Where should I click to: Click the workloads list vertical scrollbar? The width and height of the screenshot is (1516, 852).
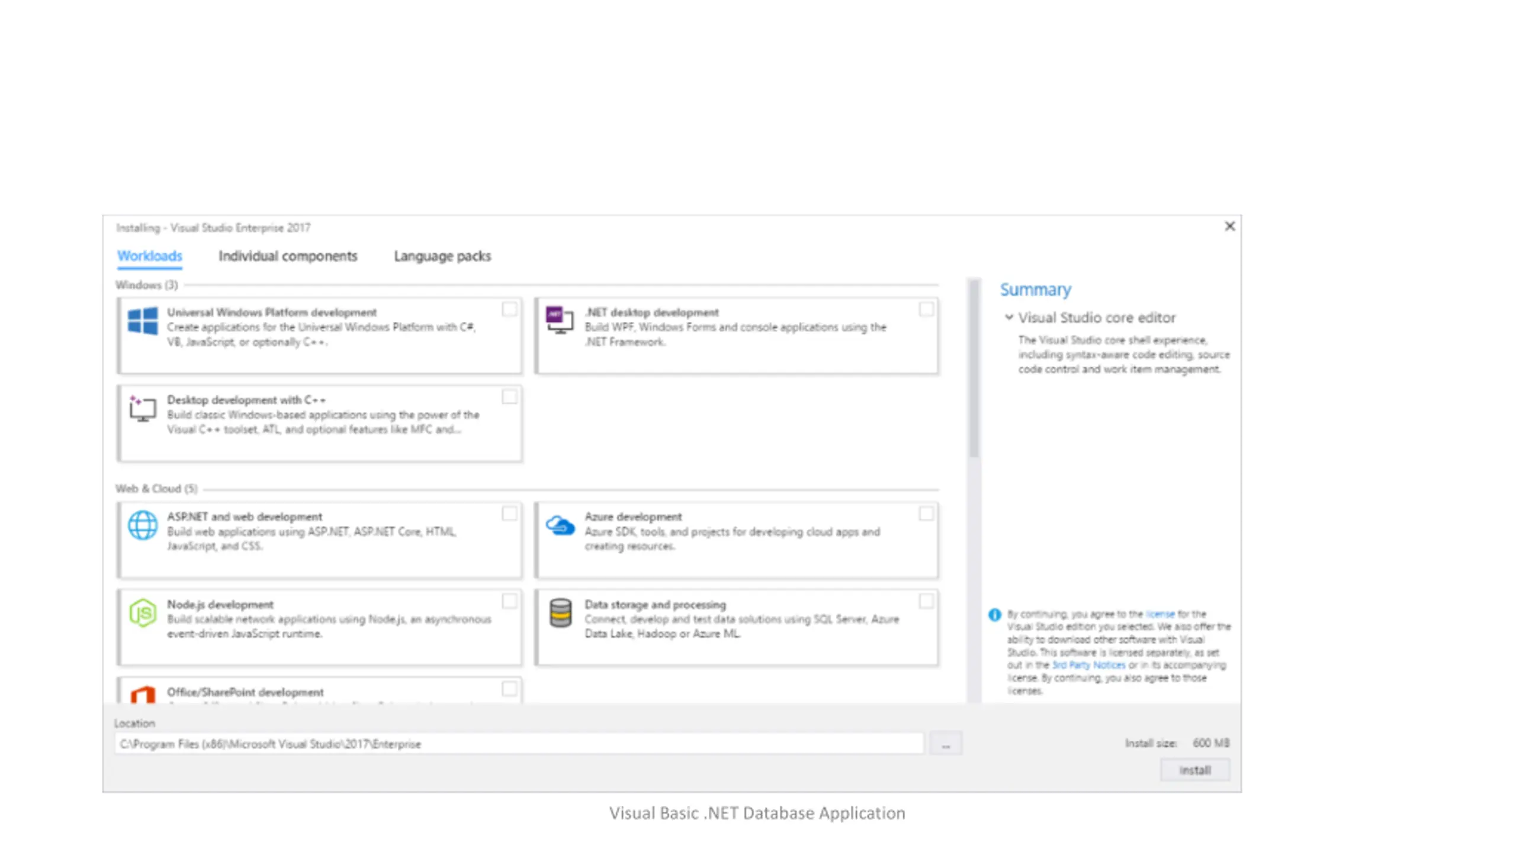coord(974,490)
